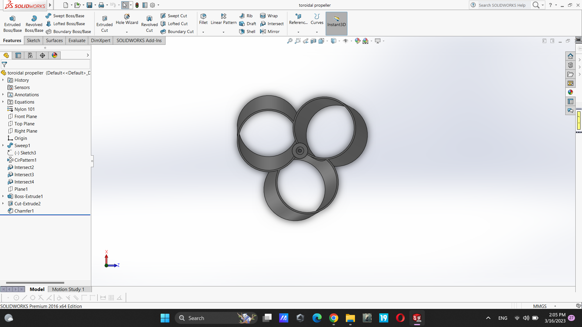
Task: Open the PropertyManager tab icon
Action: tap(18, 55)
